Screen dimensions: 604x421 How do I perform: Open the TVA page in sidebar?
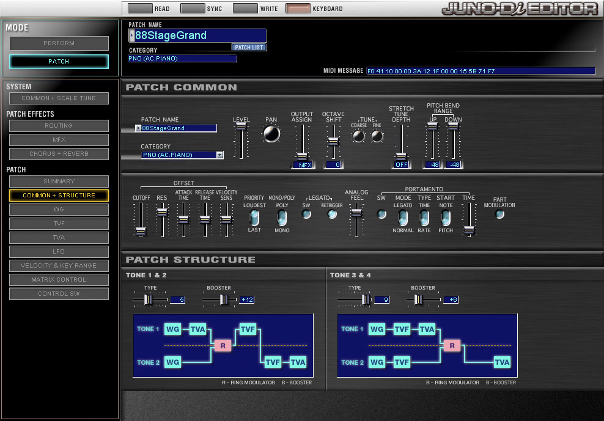[x=59, y=237]
